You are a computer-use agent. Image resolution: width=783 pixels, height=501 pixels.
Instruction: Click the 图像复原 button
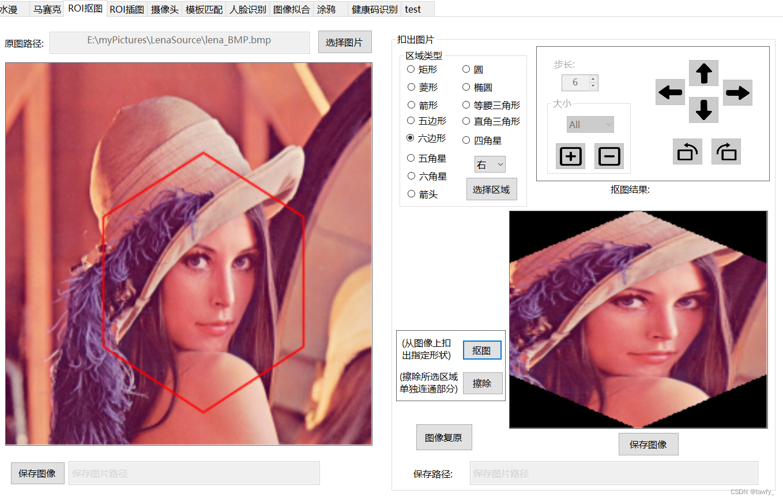[444, 437]
